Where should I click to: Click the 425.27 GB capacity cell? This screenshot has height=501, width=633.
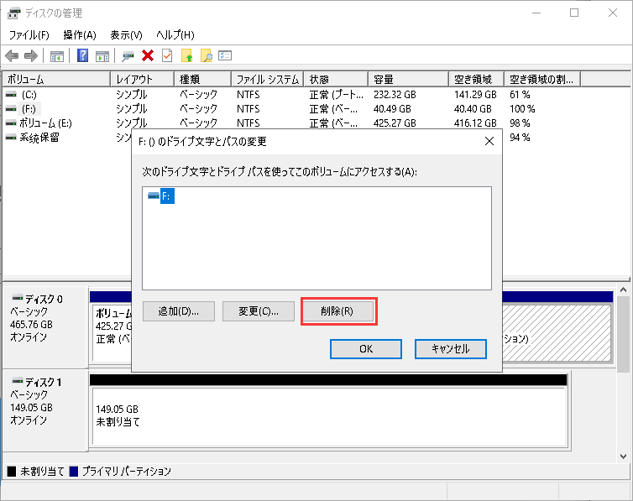point(395,123)
